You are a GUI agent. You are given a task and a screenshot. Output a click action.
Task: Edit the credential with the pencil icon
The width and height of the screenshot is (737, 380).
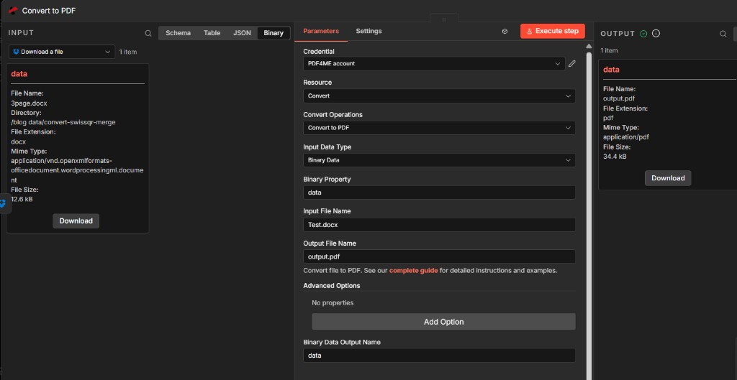click(x=572, y=64)
